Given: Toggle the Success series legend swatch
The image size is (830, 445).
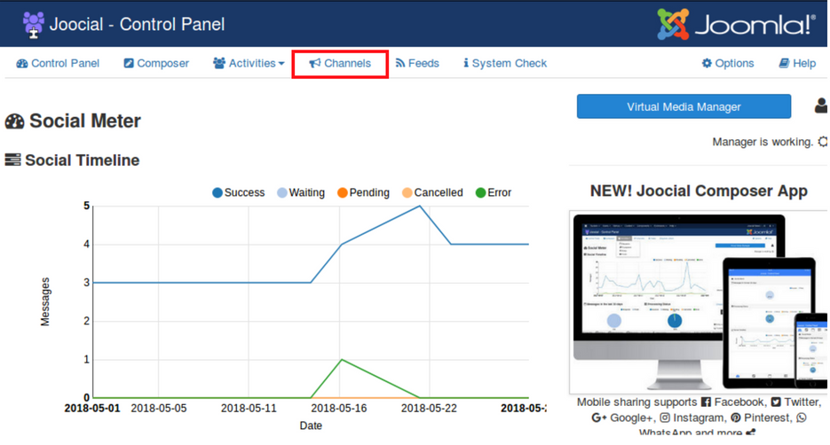Looking at the screenshot, I should (217, 193).
